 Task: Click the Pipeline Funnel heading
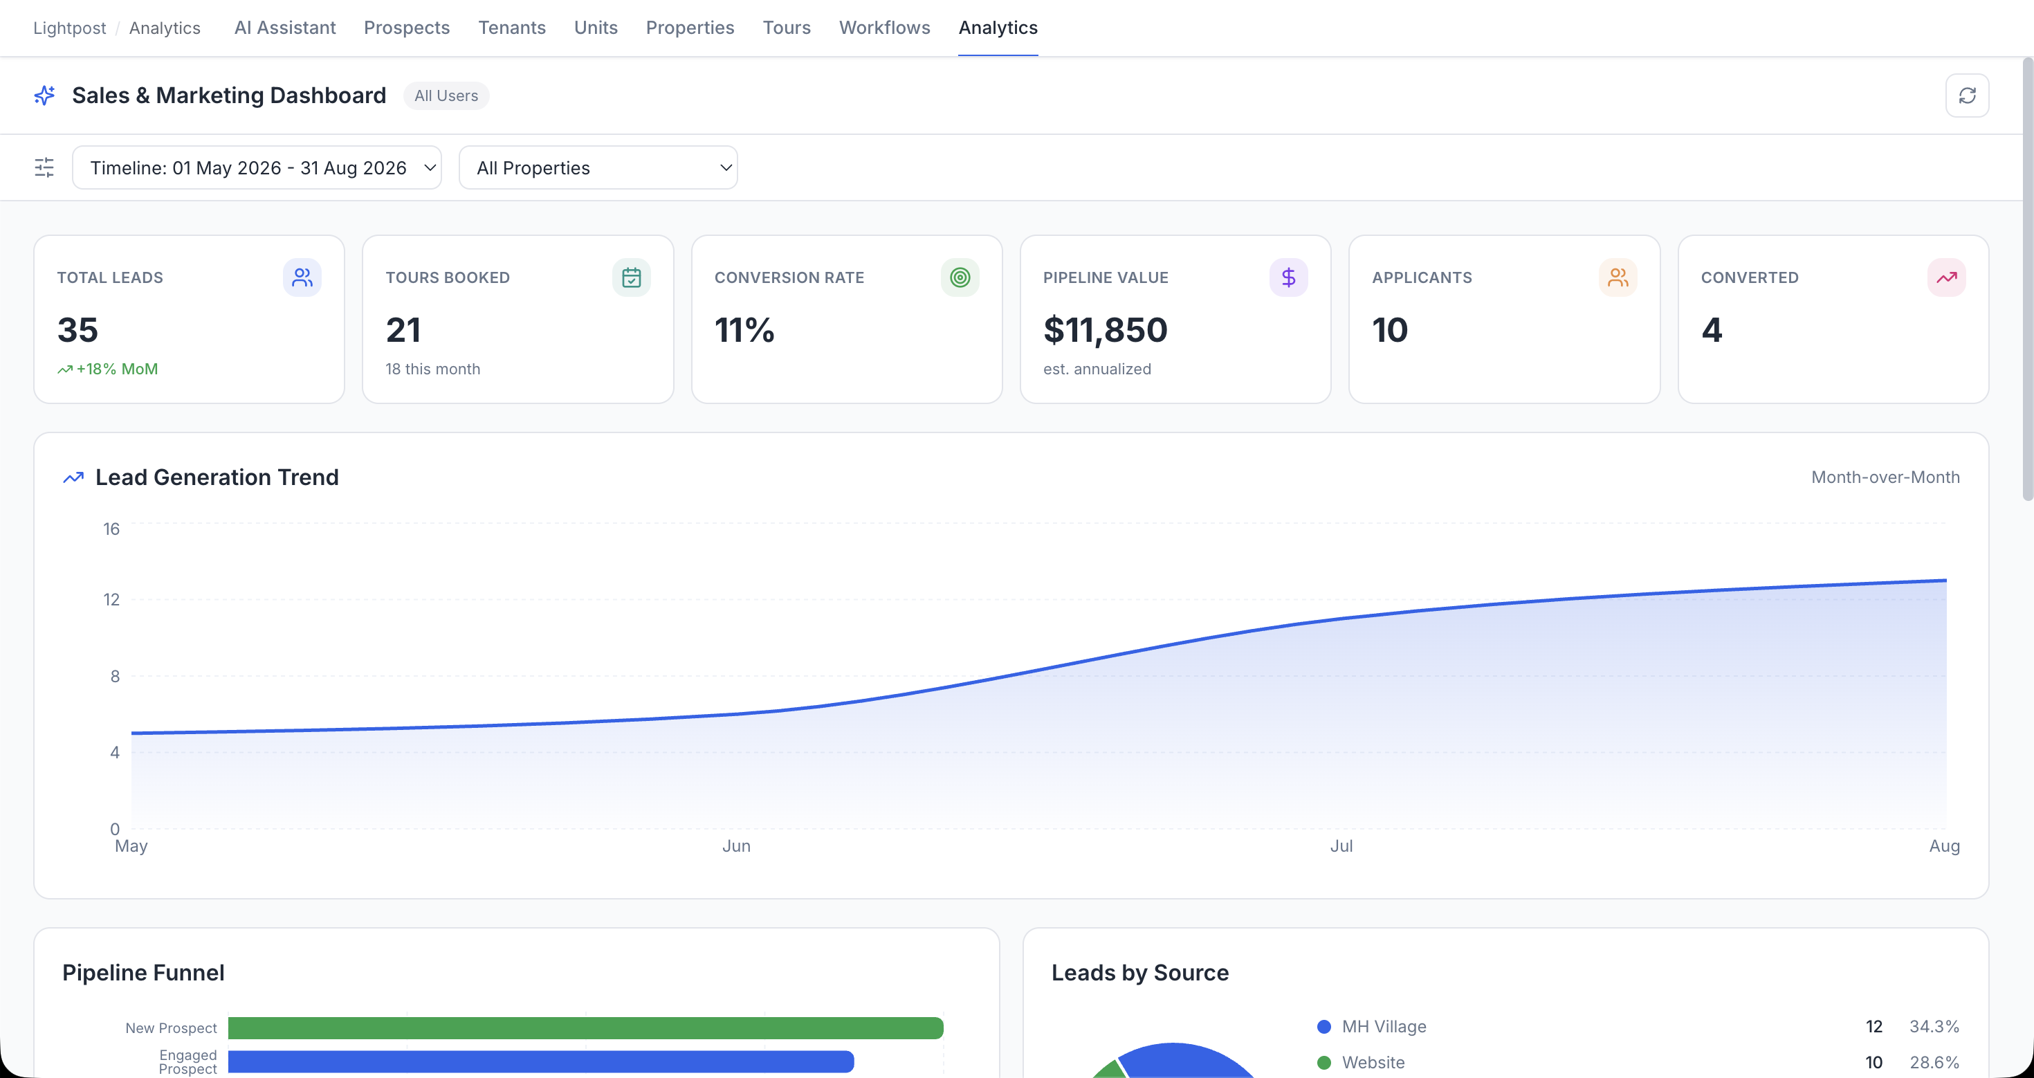[x=144, y=973]
